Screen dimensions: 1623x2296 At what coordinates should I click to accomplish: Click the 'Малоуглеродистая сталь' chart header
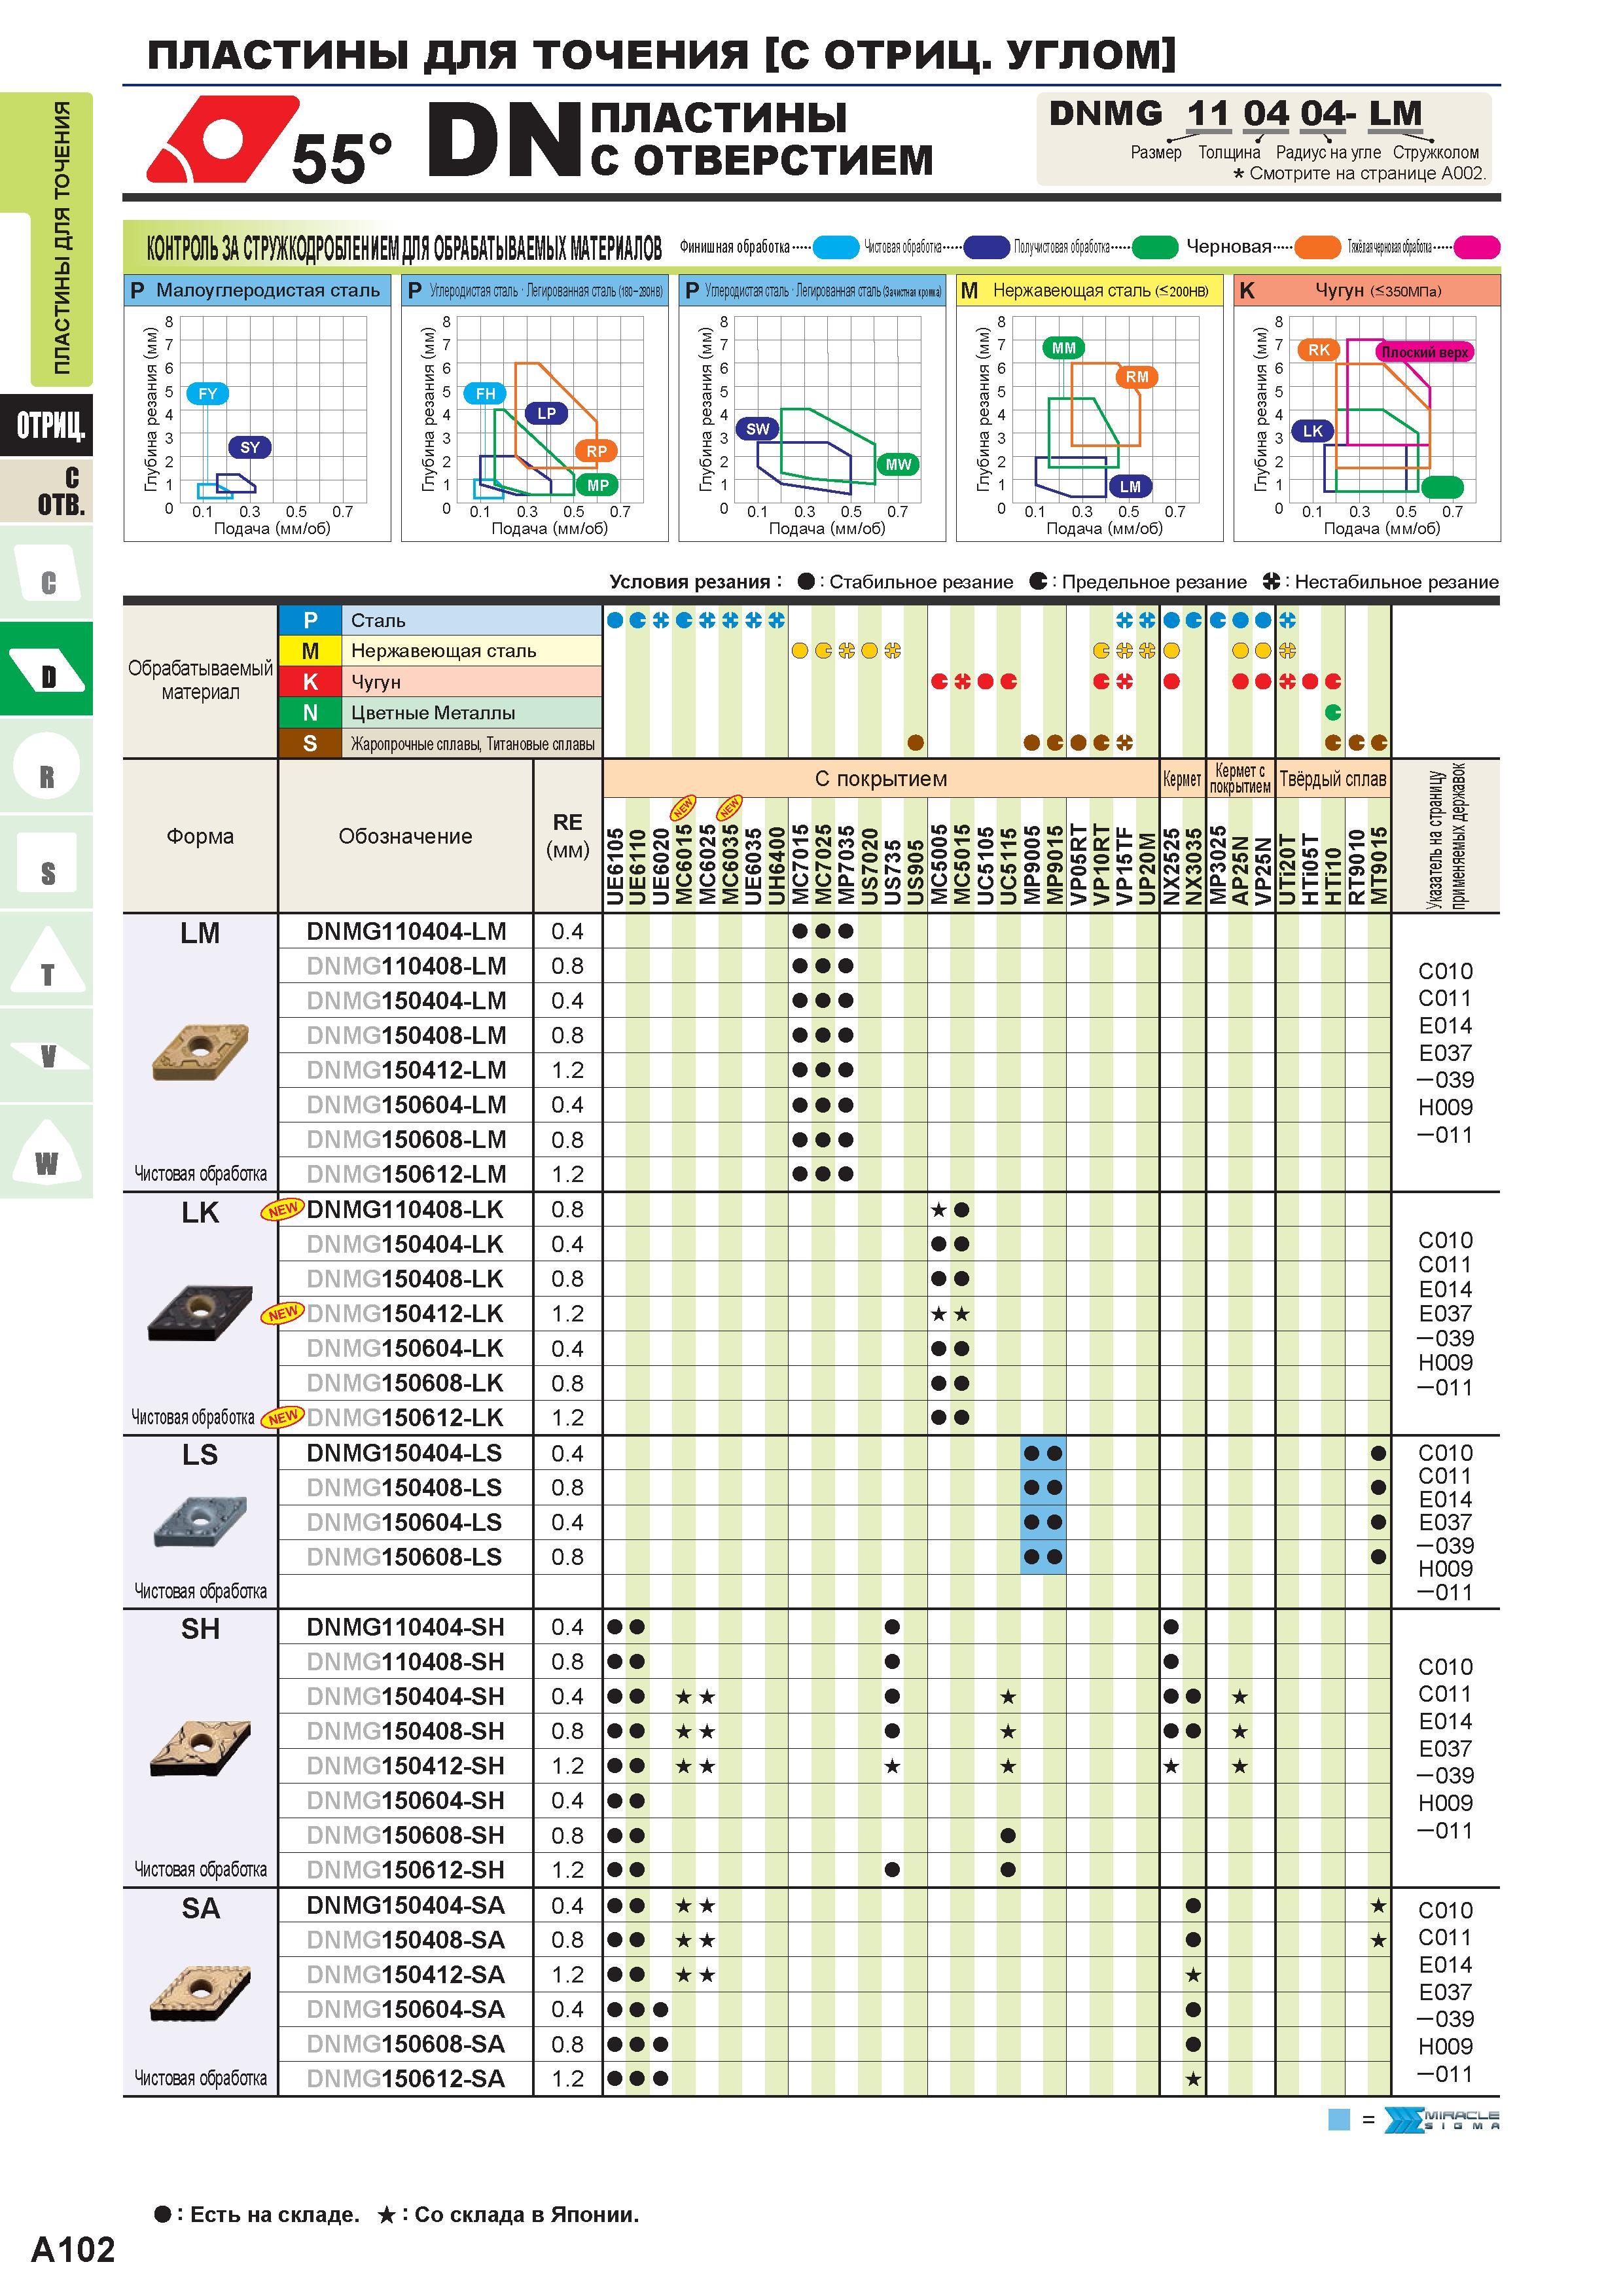[x=257, y=291]
